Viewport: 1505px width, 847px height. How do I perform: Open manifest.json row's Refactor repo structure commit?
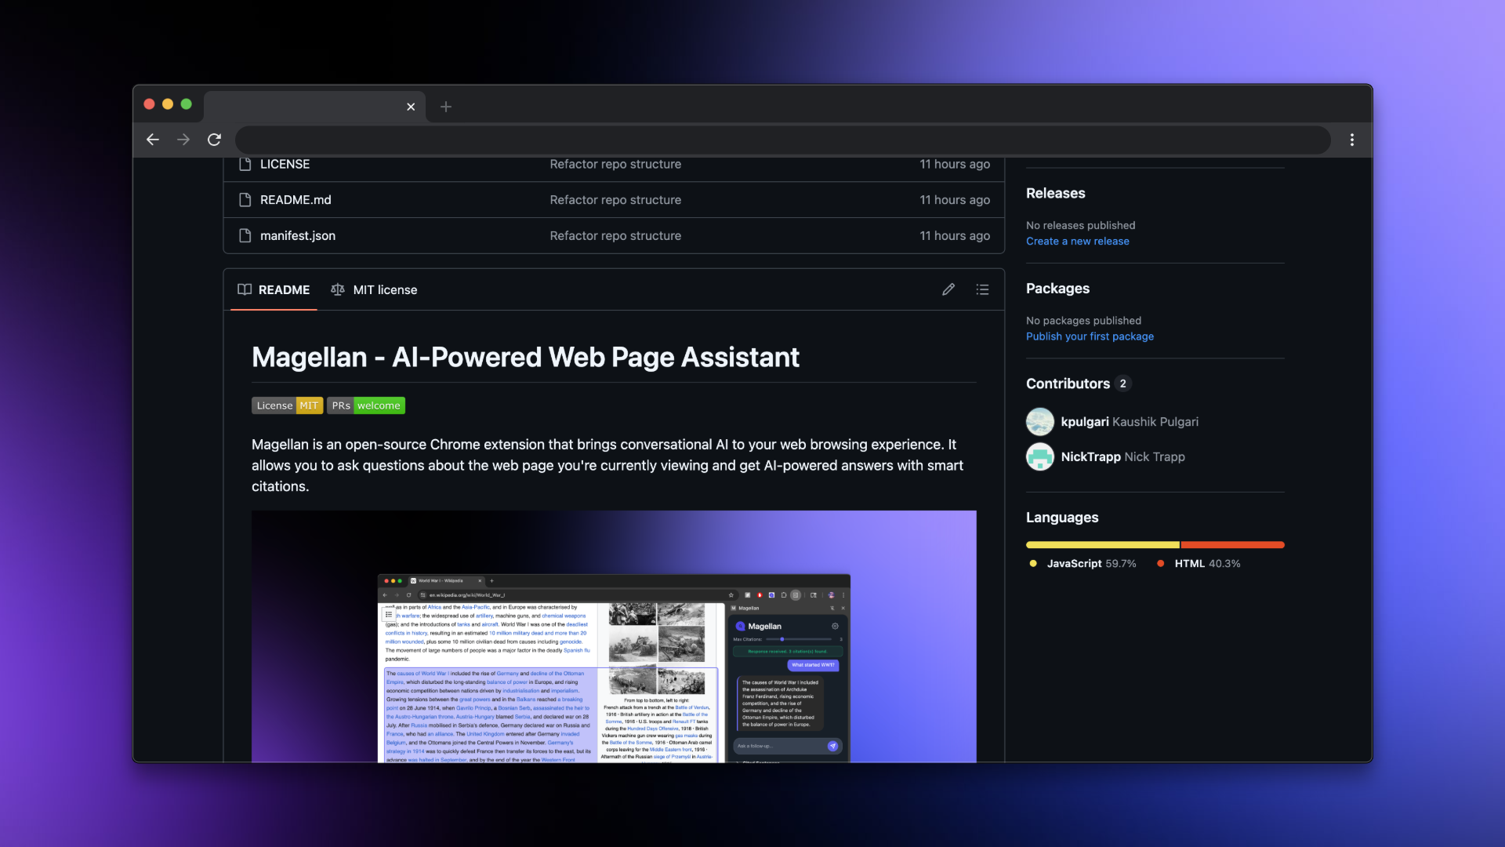[615, 235]
